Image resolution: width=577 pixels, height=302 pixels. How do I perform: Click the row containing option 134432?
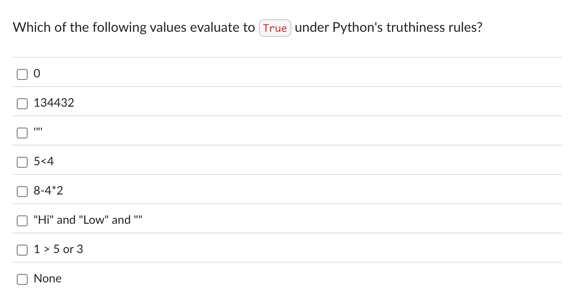[x=251, y=102]
